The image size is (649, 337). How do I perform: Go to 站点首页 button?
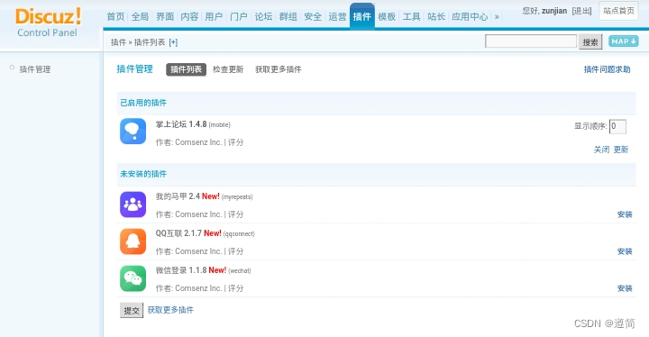[618, 11]
